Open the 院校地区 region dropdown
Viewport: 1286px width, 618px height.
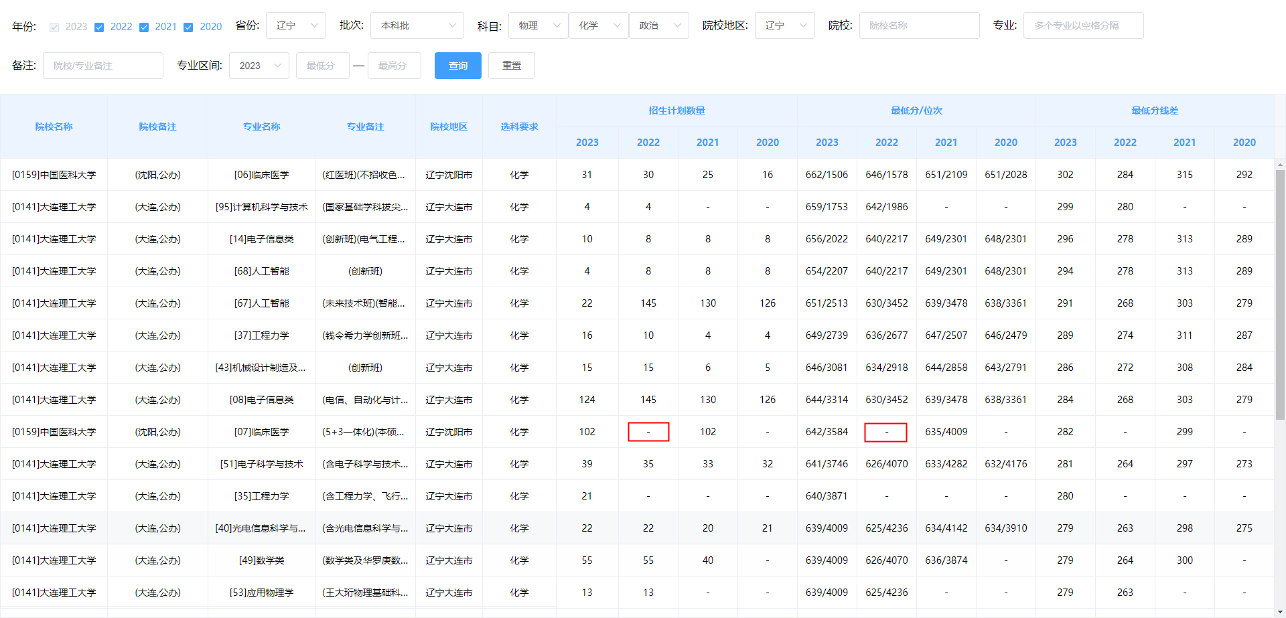pos(784,25)
